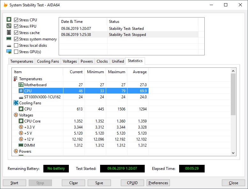Click the Temperatures thermometer icon

(x=16, y=79)
